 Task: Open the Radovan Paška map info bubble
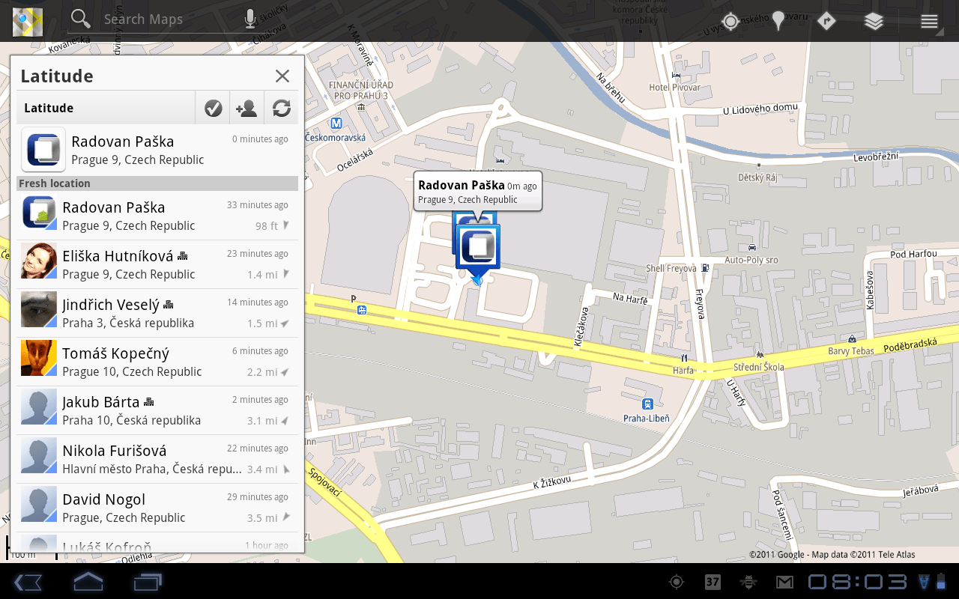pyautogui.click(x=478, y=192)
